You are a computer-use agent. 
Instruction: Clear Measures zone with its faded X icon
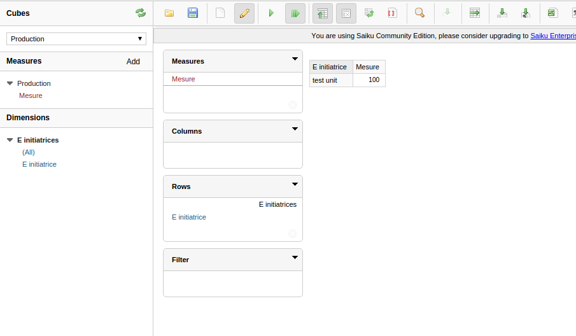[x=293, y=105]
